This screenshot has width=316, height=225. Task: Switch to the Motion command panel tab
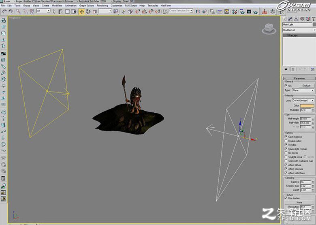coord(302,19)
